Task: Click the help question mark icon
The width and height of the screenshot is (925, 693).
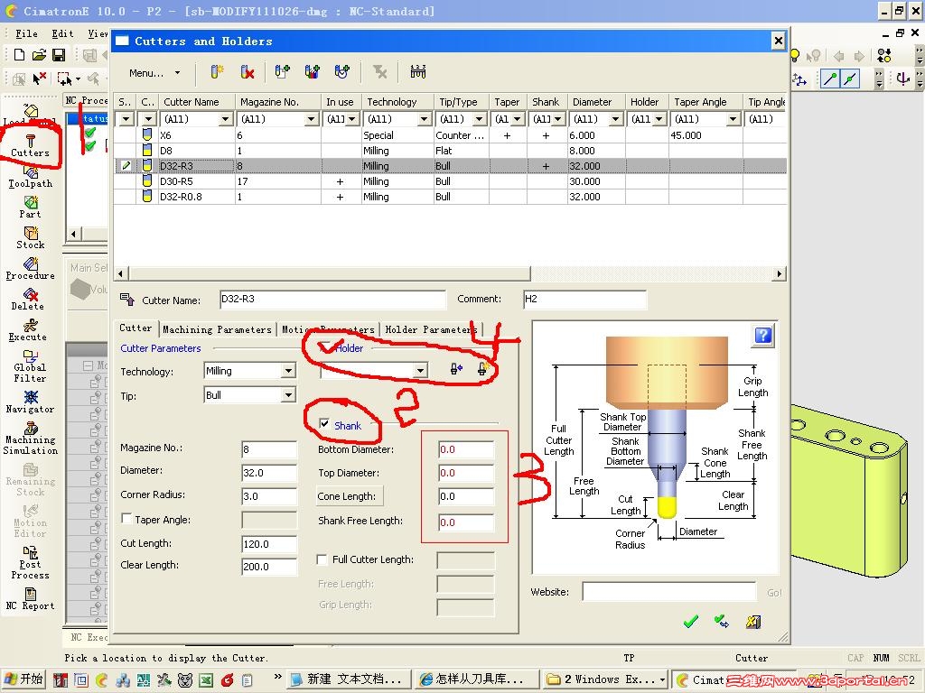Action: coord(762,336)
